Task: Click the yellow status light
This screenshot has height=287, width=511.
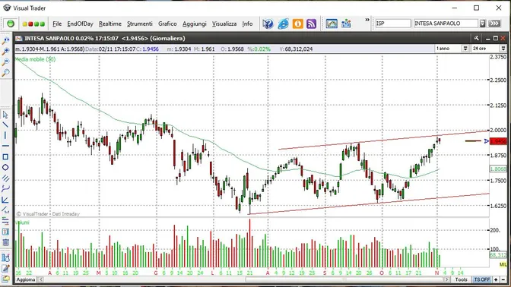Action: [x=25, y=24]
